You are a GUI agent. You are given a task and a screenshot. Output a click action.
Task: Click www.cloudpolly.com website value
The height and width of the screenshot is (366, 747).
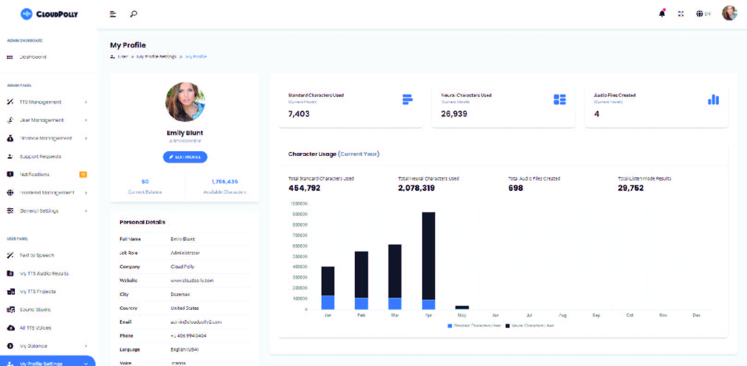pyautogui.click(x=192, y=280)
